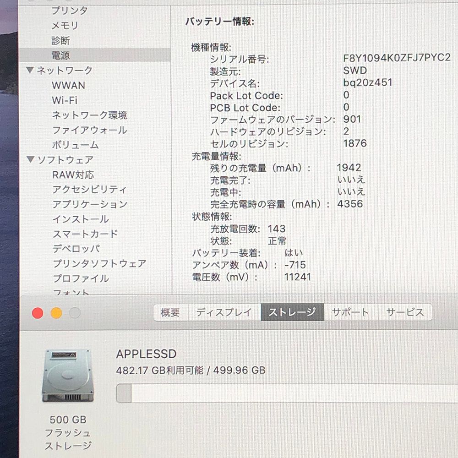Click the battery condition value 正常
Viewport: 458px width, 458px height.
click(277, 241)
